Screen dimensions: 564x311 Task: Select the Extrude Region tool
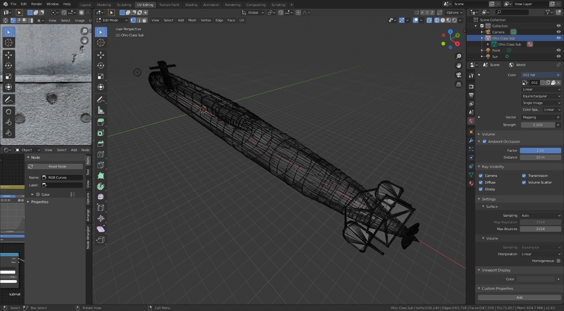coord(101,122)
